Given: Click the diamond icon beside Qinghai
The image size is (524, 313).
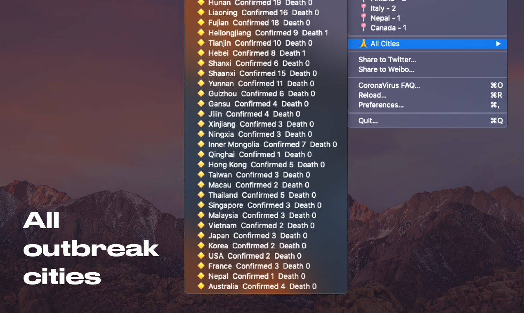Looking at the screenshot, I should [x=201, y=154].
